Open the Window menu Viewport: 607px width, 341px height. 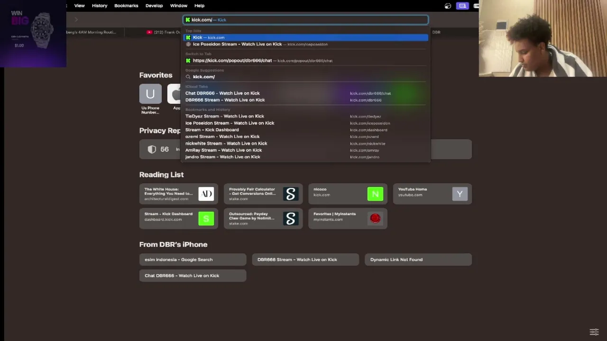click(x=179, y=6)
